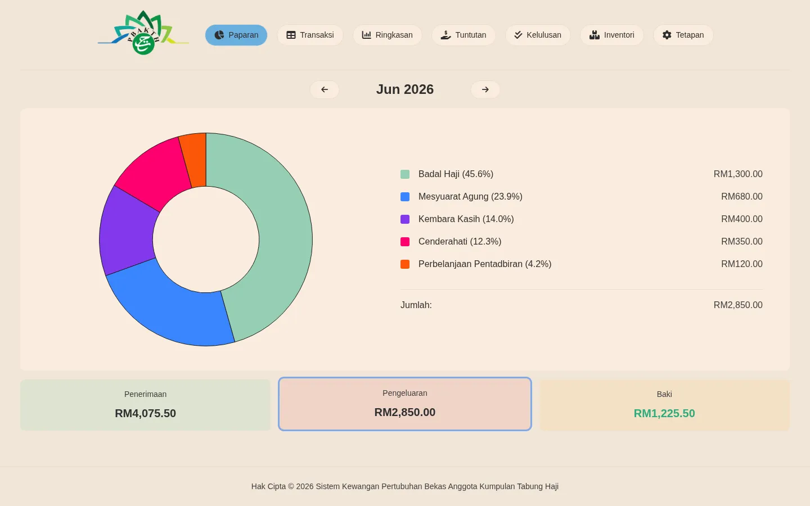Click the Hak Cipta footer text

(x=405, y=486)
